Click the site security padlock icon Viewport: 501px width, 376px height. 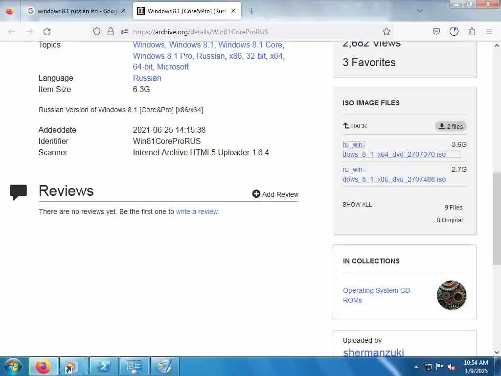111,31
